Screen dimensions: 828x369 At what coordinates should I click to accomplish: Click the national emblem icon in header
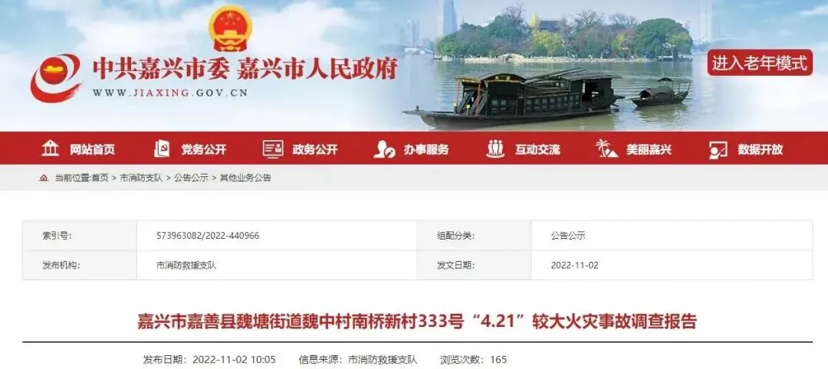230,29
